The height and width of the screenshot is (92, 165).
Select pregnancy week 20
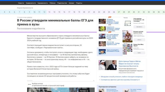tap(84, 12)
